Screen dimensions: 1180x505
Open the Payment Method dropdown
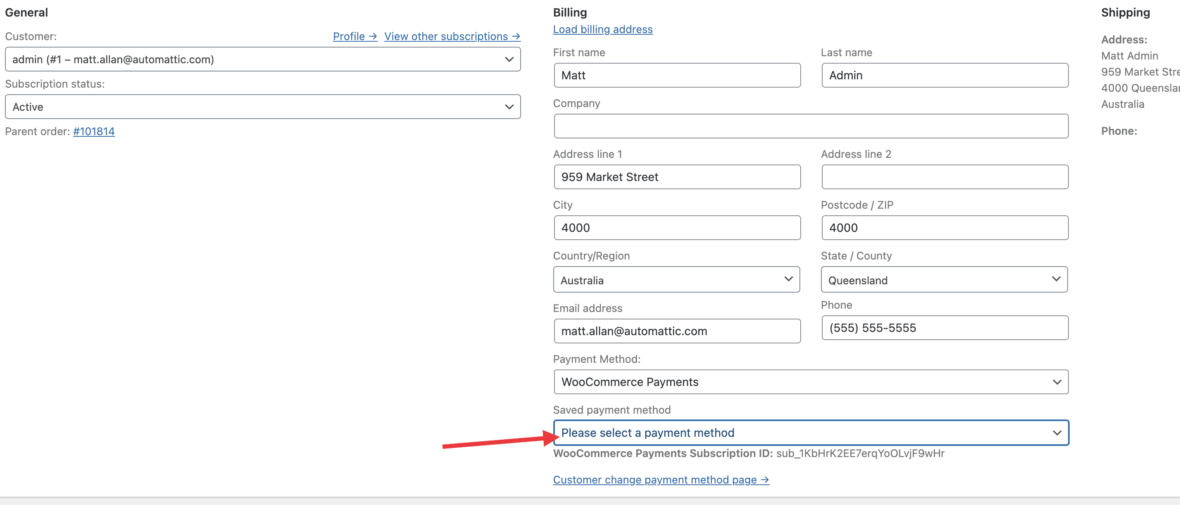pos(810,382)
